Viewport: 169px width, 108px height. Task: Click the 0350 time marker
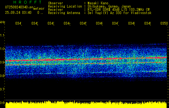click(164, 23)
